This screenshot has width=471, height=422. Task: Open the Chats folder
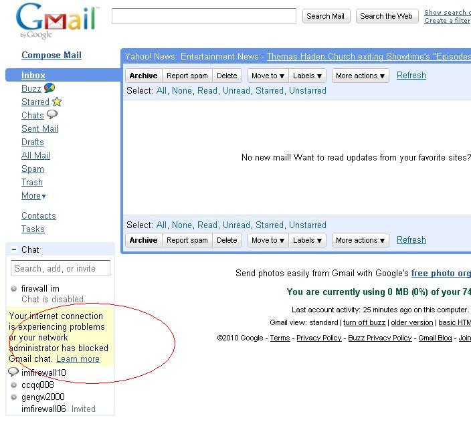[32, 115]
